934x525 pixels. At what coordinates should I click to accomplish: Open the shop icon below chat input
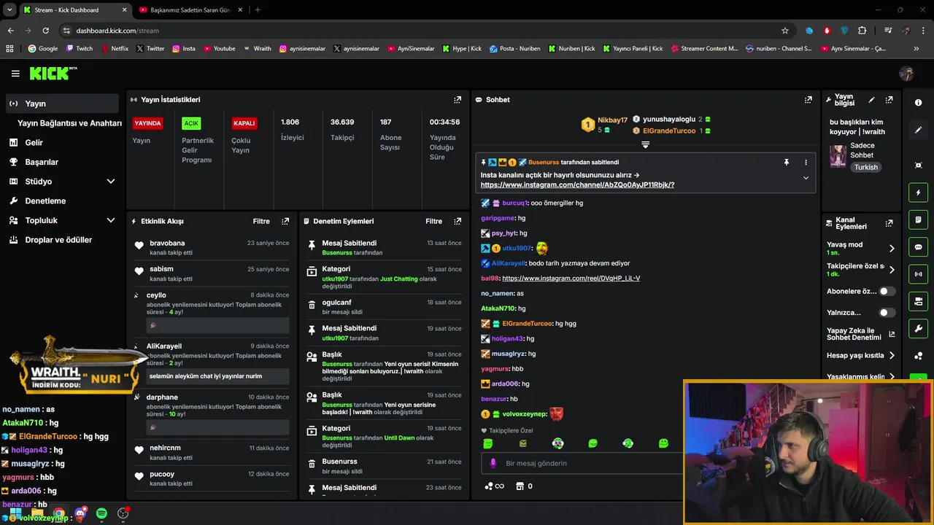tap(520, 486)
